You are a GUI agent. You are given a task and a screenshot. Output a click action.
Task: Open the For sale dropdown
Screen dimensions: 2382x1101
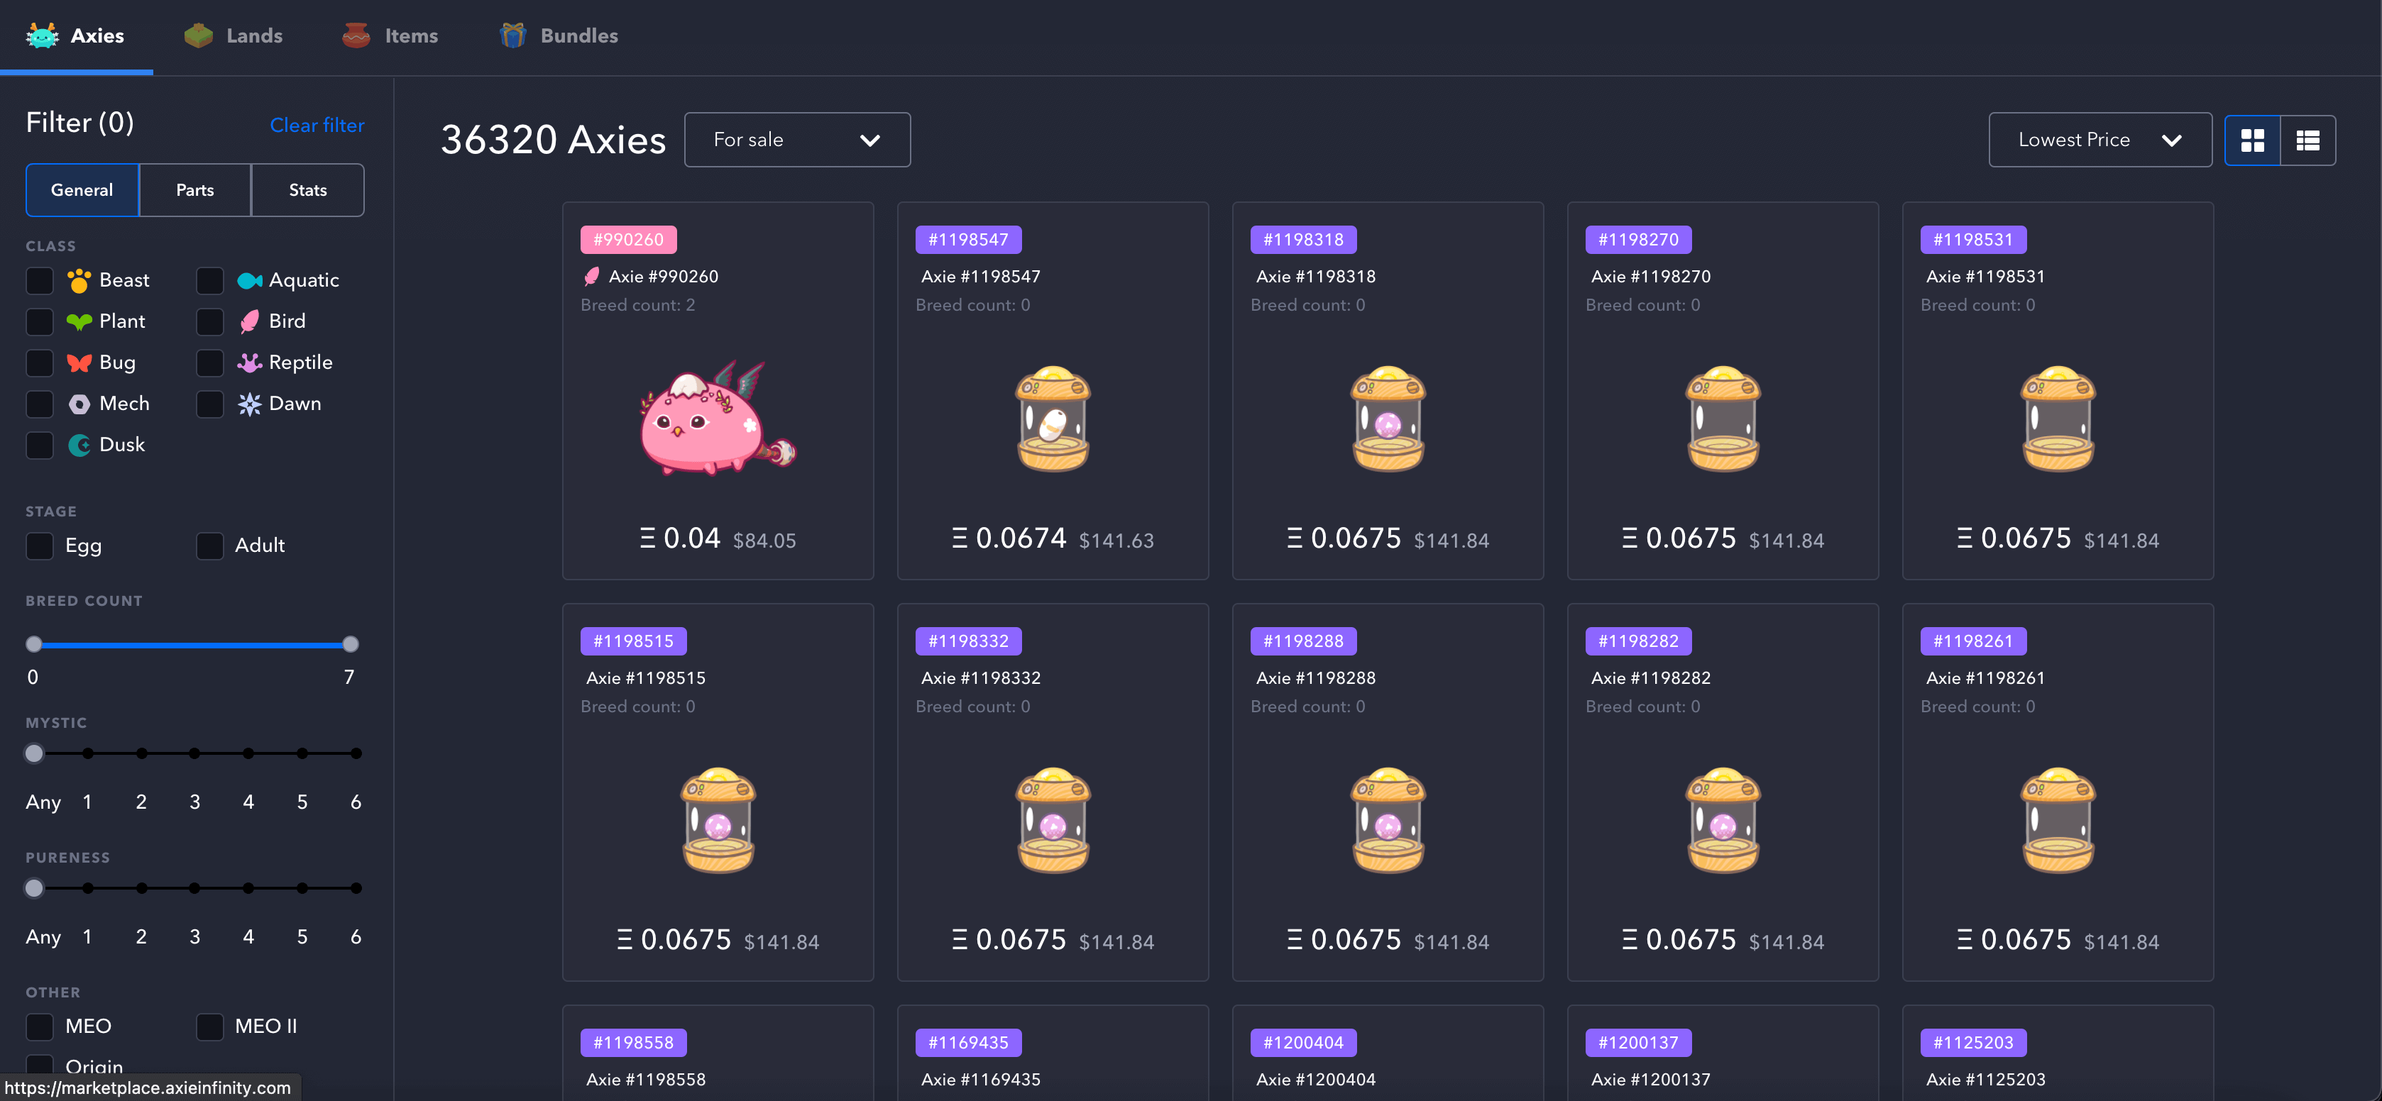tap(796, 140)
